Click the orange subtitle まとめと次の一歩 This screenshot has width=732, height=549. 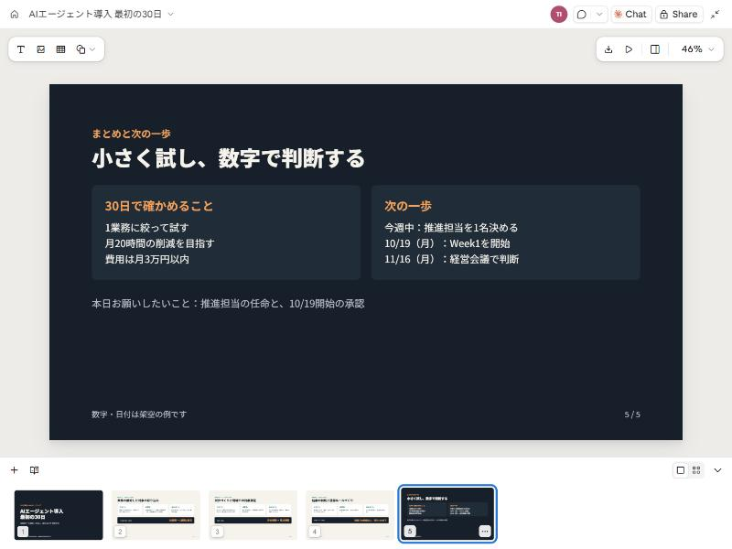pos(131,134)
